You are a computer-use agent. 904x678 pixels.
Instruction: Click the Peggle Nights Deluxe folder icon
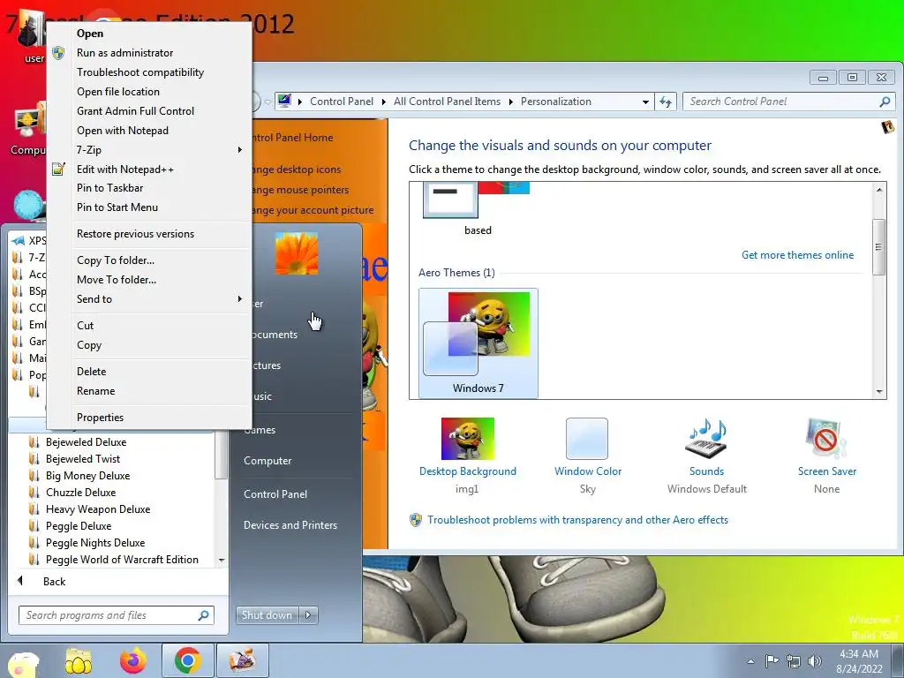coord(34,543)
